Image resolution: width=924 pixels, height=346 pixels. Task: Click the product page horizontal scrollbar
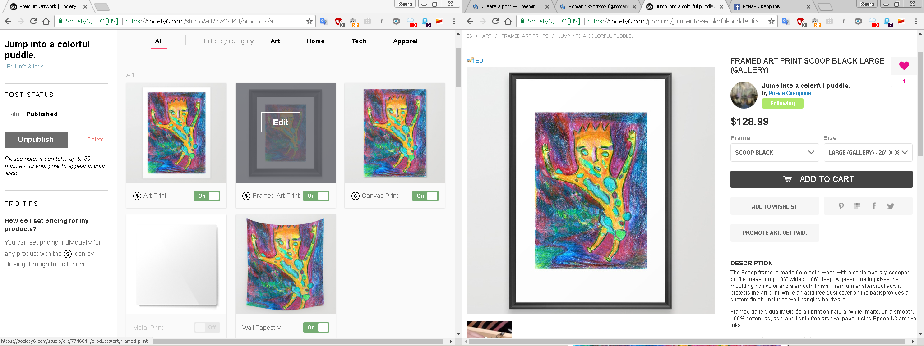pyautogui.click(x=686, y=341)
